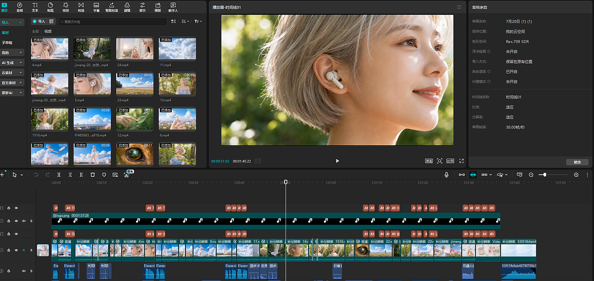594x281 pixels.
Task: Undo the last action
Action: pos(37,175)
